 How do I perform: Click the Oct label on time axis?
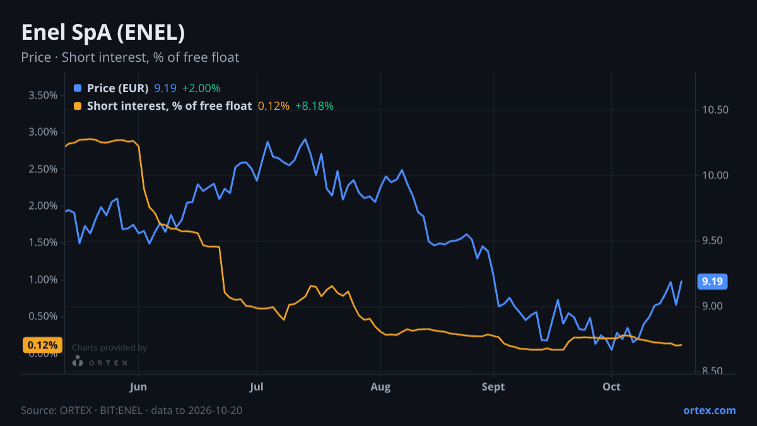point(611,387)
